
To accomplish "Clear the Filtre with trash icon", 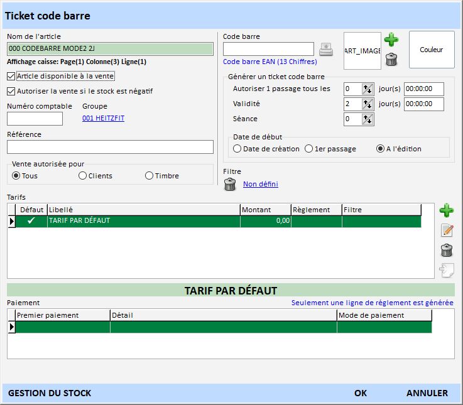I will (x=230, y=184).
